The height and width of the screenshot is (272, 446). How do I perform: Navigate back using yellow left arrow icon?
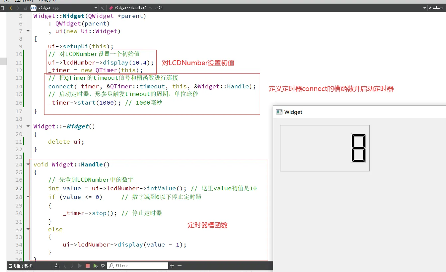10,8
